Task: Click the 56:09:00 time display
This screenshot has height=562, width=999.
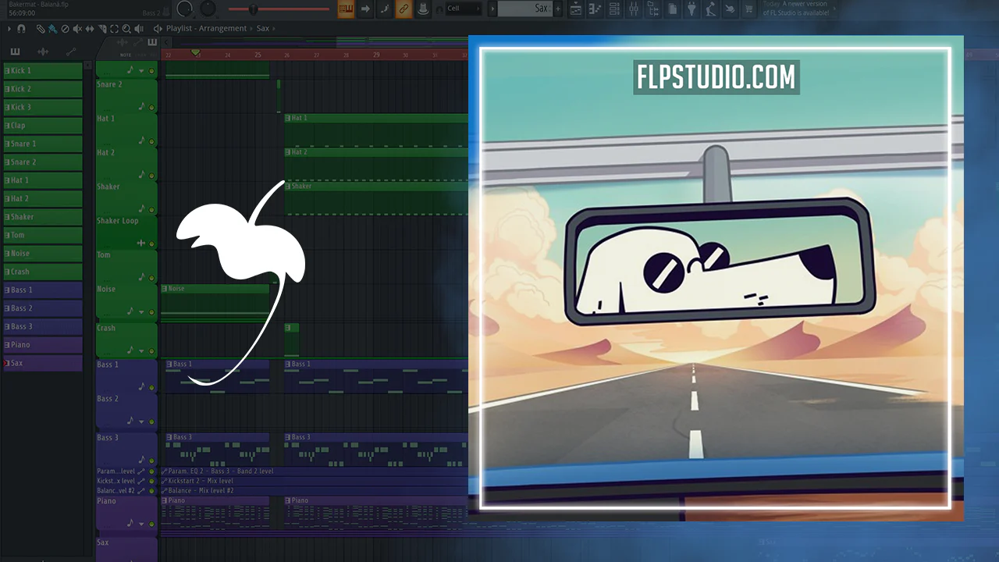Action: (x=22, y=13)
